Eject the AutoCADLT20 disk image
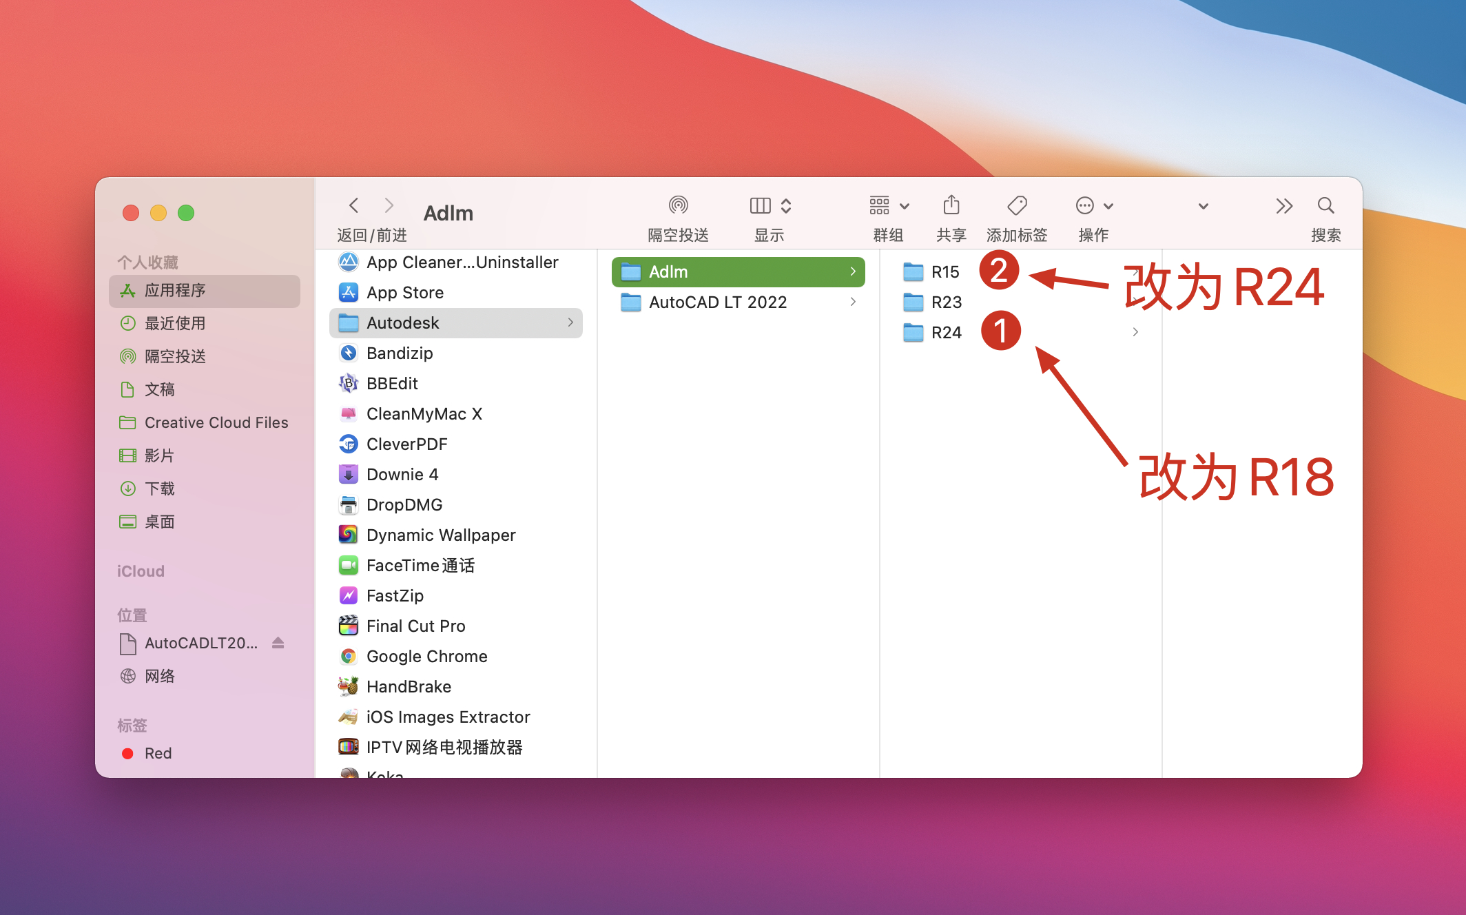Screen dimensions: 1466x915 278,643
